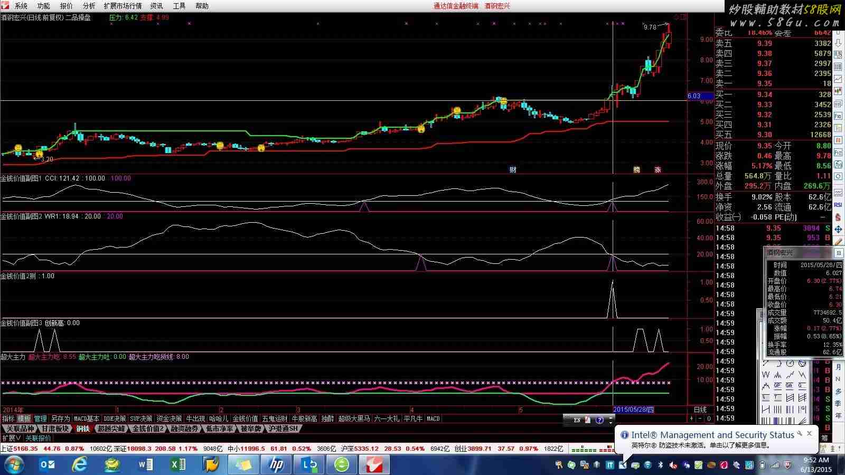Select the 模板 tab
Viewport: 845px width, 475px height.
(24, 419)
